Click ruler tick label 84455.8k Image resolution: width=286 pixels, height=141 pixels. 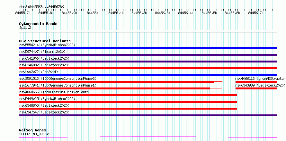tap(46, 13)
